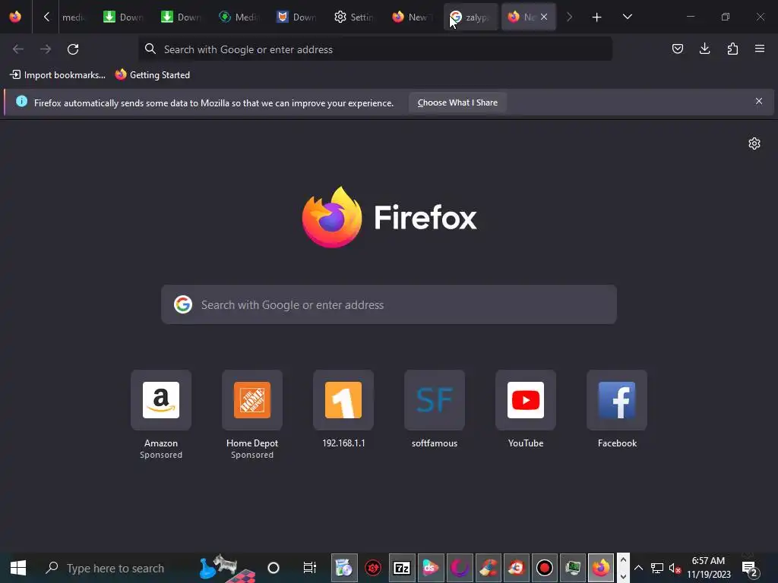Switch to the Settings tab
The height and width of the screenshot is (583, 778).
tap(354, 17)
